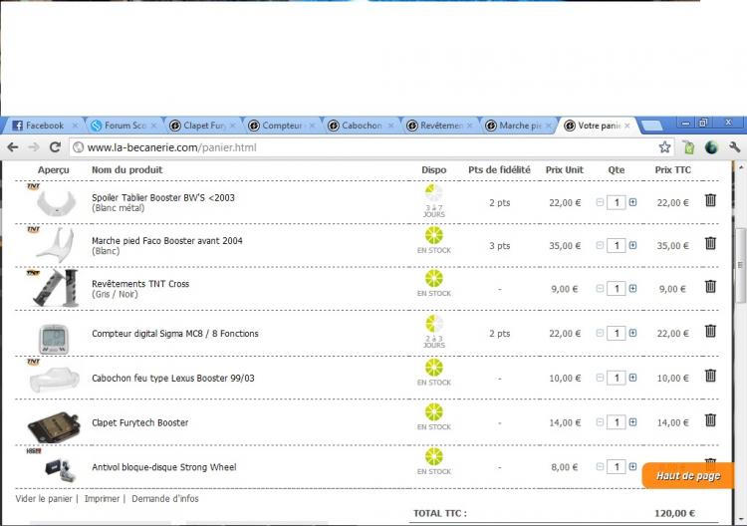
Task: Decrease quantity of Marche pied Faco Booster
Action: coord(600,245)
